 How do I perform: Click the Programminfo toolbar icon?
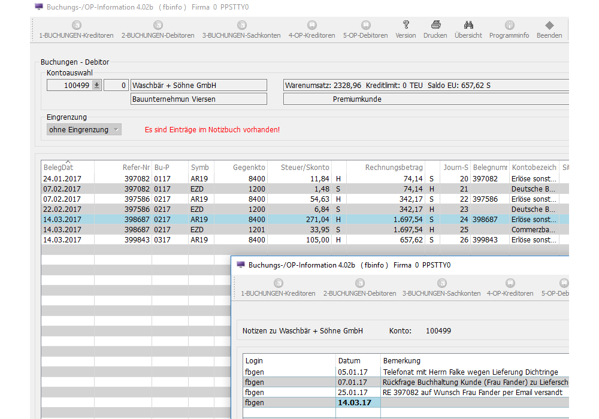pos(509,25)
